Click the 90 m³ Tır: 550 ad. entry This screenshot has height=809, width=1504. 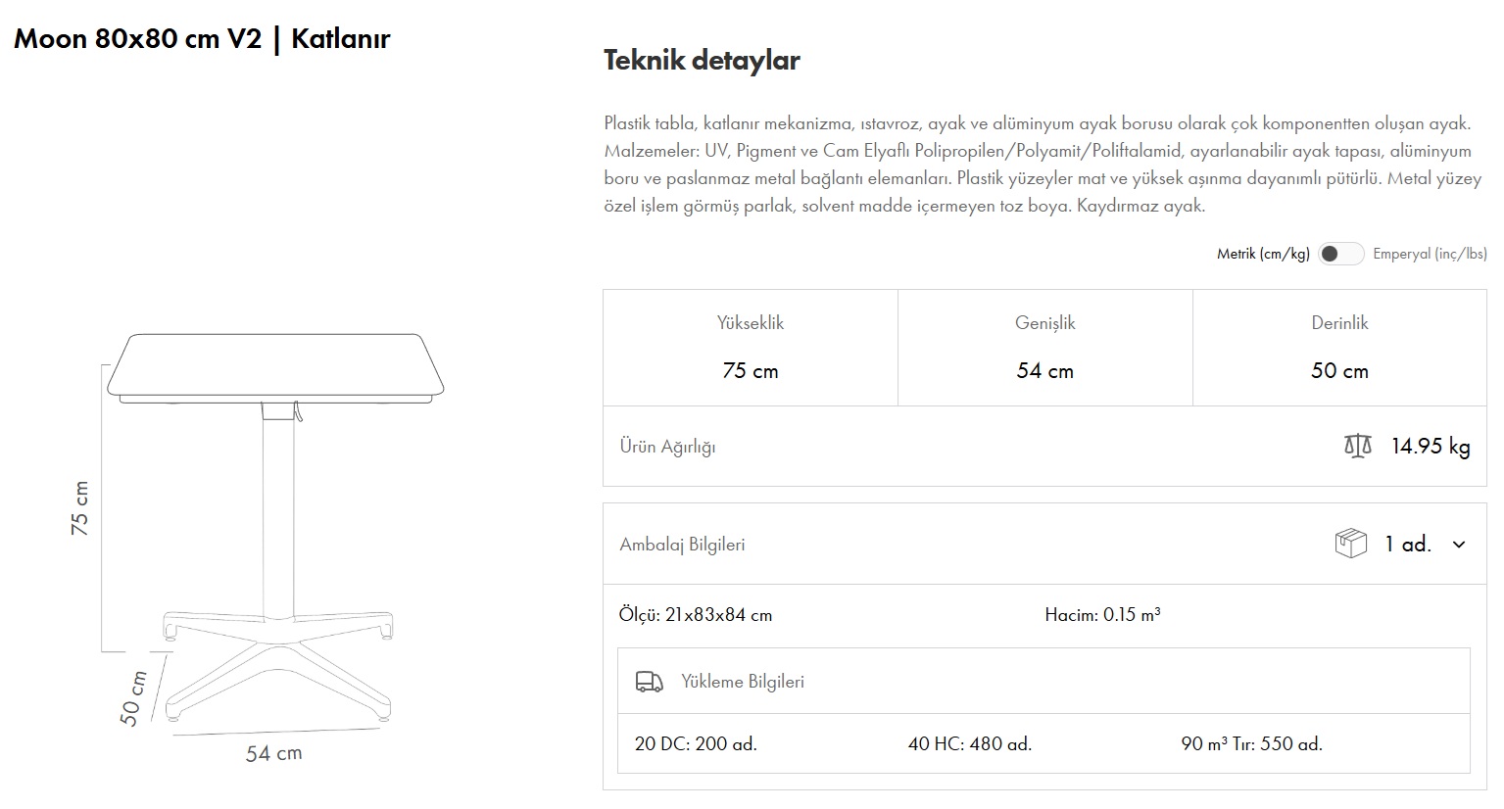pos(1251,744)
